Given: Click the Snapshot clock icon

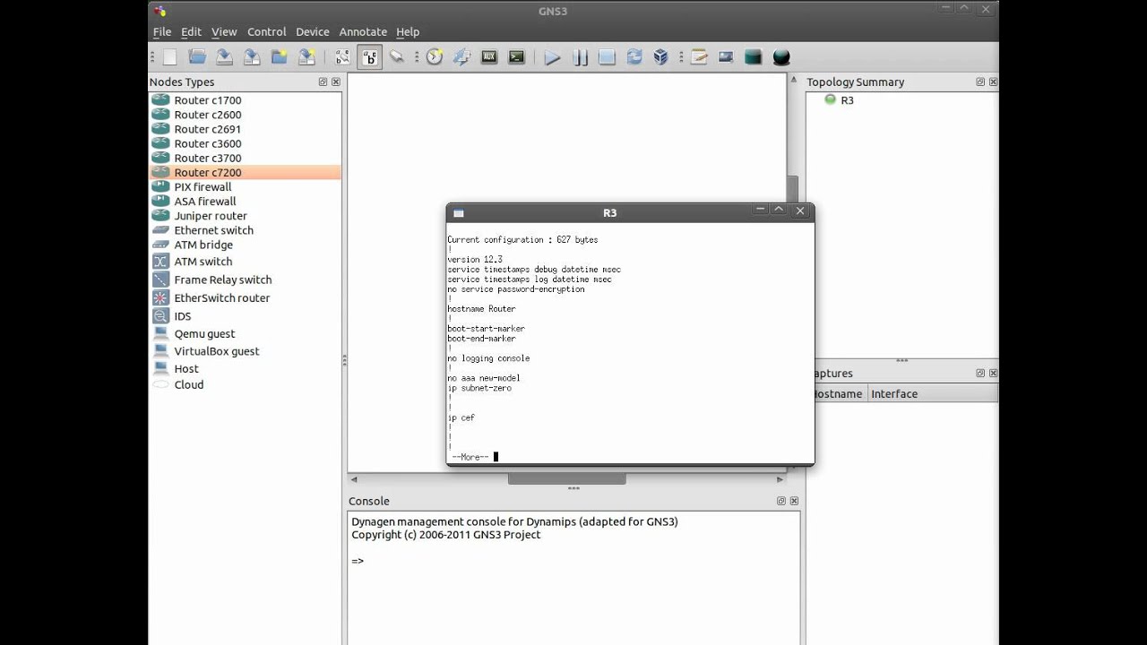Looking at the screenshot, I should pos(435,57).
